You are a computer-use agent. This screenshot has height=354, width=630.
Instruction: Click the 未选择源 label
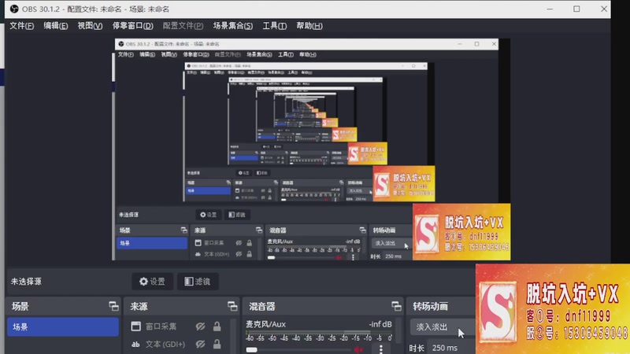click(x=26, y=282)
